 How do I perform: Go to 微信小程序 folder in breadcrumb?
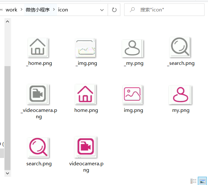pos(38,10)
